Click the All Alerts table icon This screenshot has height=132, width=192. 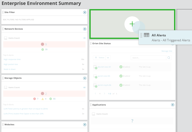pyautogui.click(x=147, y=35)
